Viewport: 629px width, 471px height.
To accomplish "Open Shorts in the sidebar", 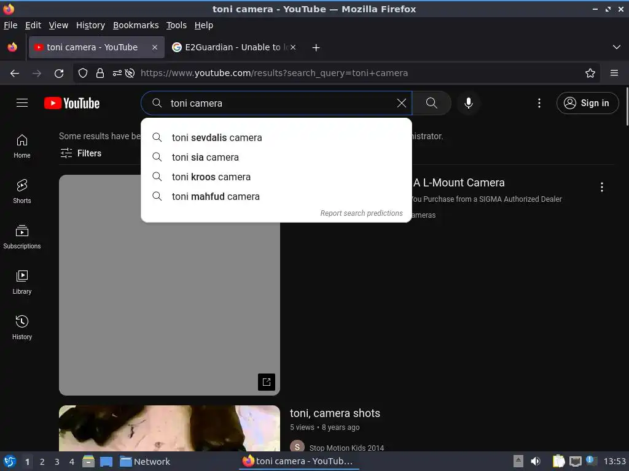I will pos(22,191).
